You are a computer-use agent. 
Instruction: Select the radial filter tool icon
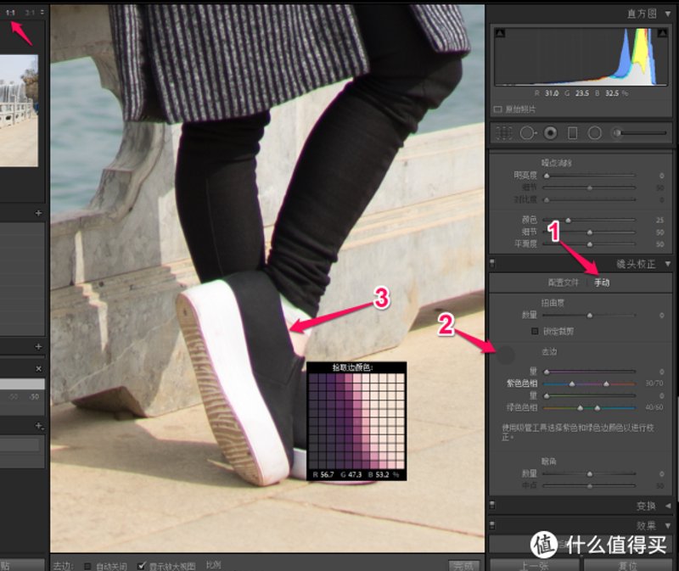tap(595, 133)
